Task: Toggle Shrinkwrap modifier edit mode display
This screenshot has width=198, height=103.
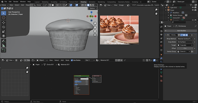Action: click(181, 35)
